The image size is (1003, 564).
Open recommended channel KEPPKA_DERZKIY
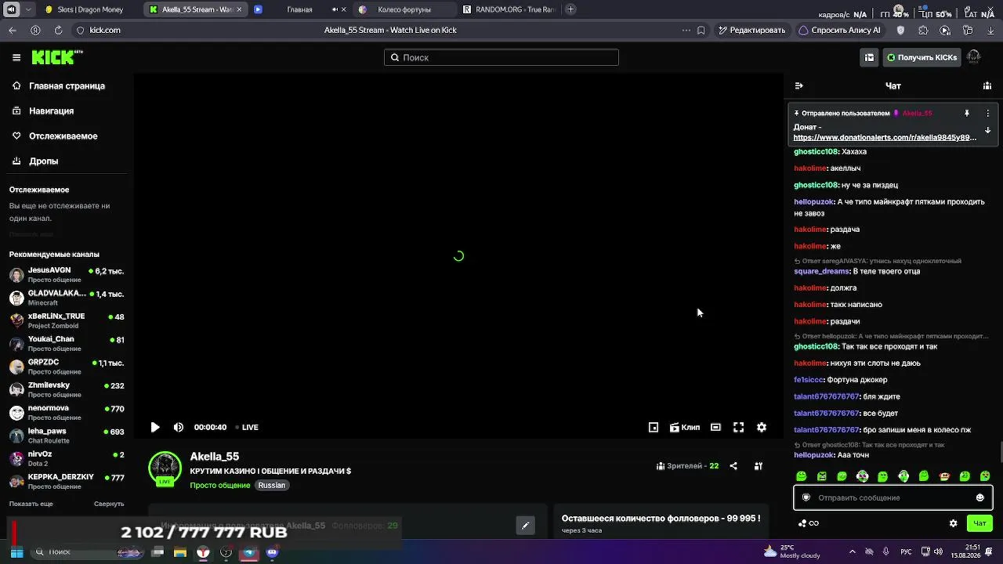point(67,482)
